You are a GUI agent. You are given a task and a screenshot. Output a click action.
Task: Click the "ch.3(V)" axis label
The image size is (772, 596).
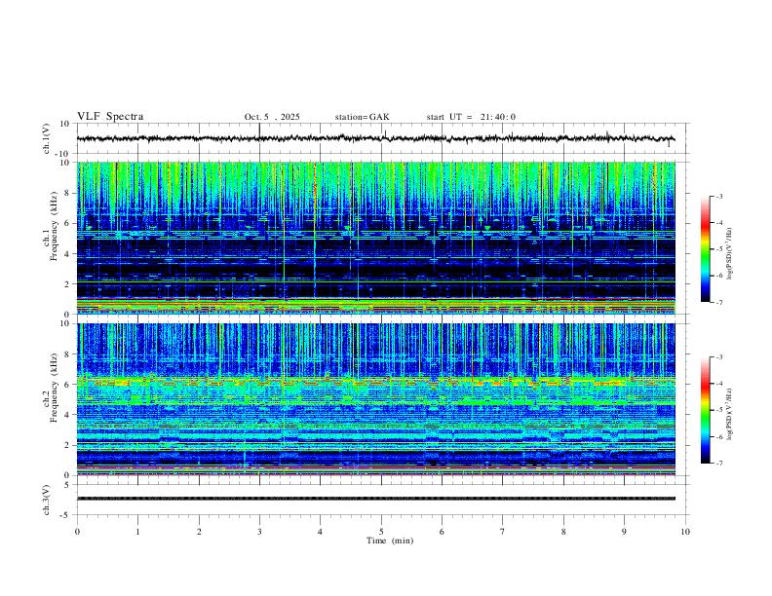(47, 501)
